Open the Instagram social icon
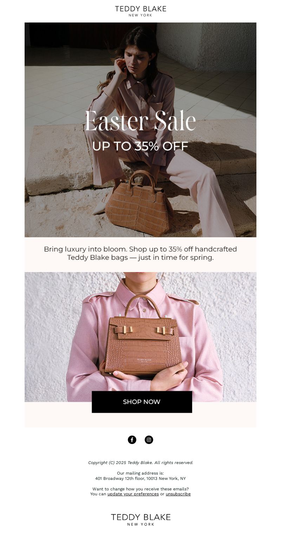Image resolution: width=281 pixels, height=547 pixels. click(x=149, y=440)
